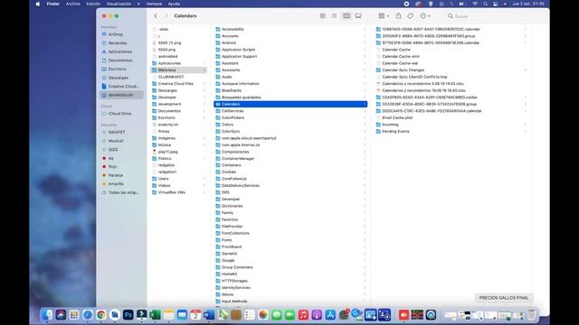Screen dimensions: 579x325
Task: Open the Ventana menu
Action: click(x=154, y=4)
